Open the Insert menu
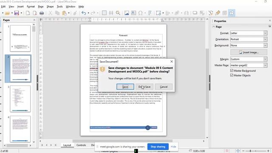Image resolution: width=272 pixels, height=153 pixels. click(20, 7)
